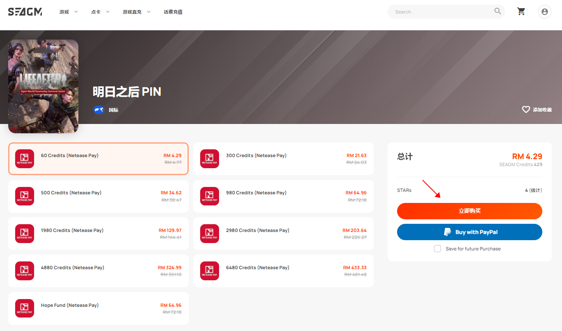Click Netease Pay icon on 60 Credits
Viewport: 562px width, 331px height.
coord(25,159)
